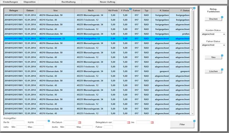Switch to Disposition
Viewport: 229px width, 133px height.
pos(29,2)
